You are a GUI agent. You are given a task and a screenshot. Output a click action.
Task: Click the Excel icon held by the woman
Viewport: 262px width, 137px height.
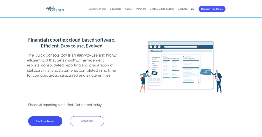click(x=154, y=73)
